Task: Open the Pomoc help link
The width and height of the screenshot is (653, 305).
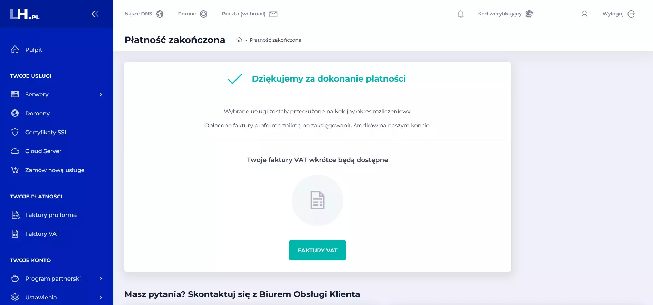Action: 187,14
